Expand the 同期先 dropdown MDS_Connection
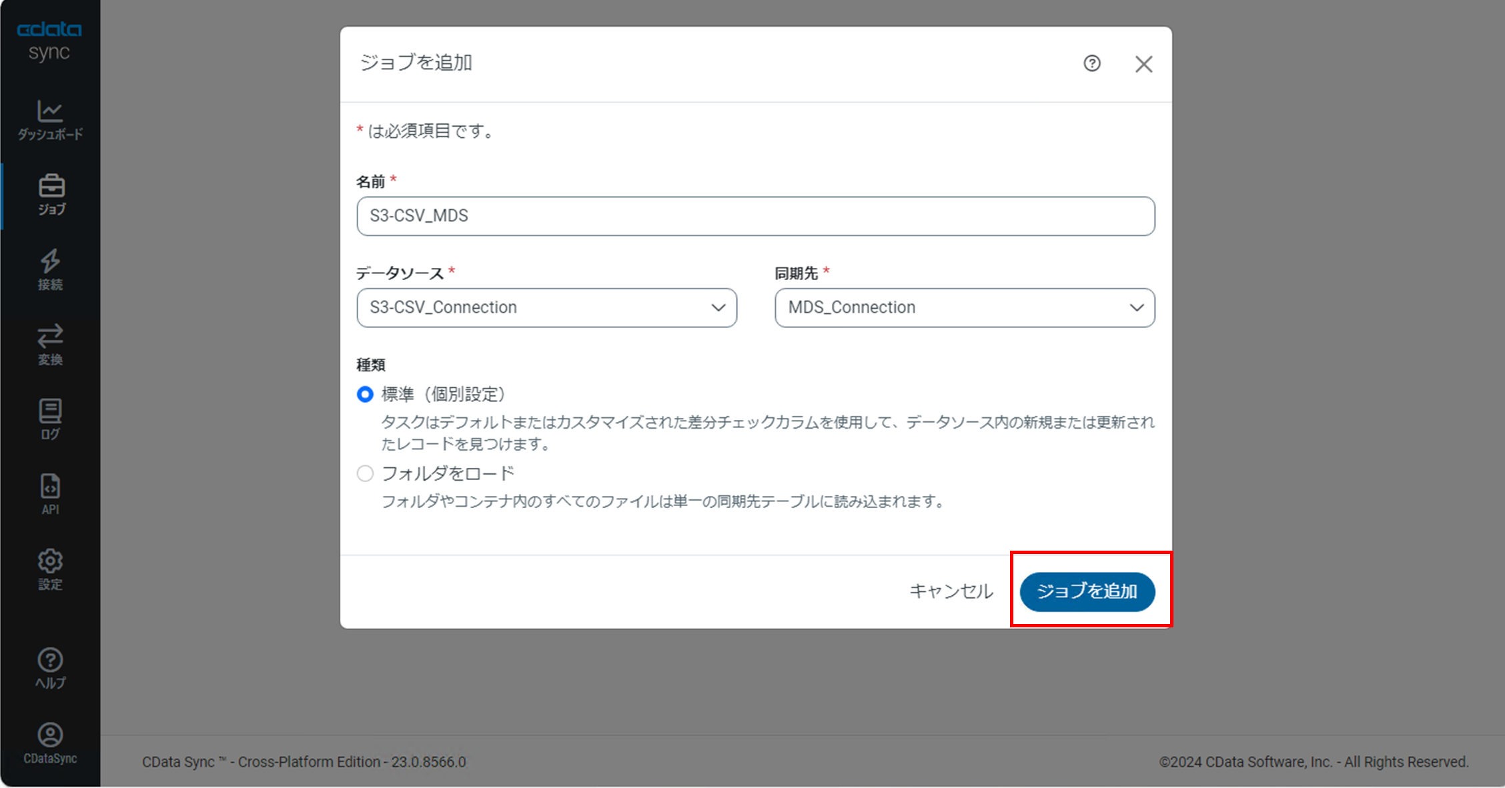Viewport: 1505px width, 788px height. (x=965, y=307)
